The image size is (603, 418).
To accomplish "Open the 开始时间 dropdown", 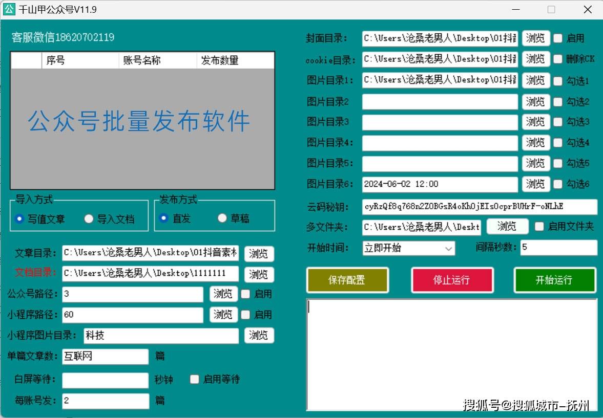I will [x=409, y=248].
